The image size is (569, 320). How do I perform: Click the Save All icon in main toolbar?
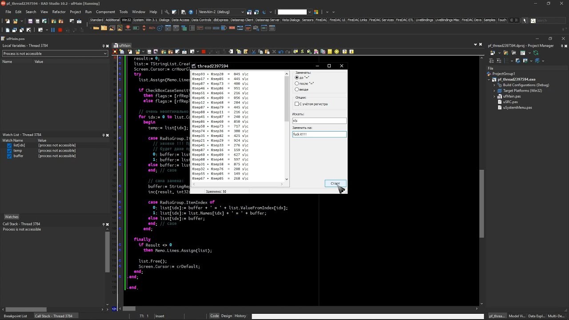(37, 21)
